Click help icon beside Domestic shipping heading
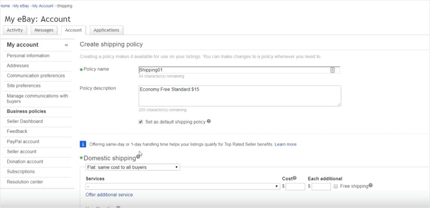This screenshot has height=208, width=430. 138,157
